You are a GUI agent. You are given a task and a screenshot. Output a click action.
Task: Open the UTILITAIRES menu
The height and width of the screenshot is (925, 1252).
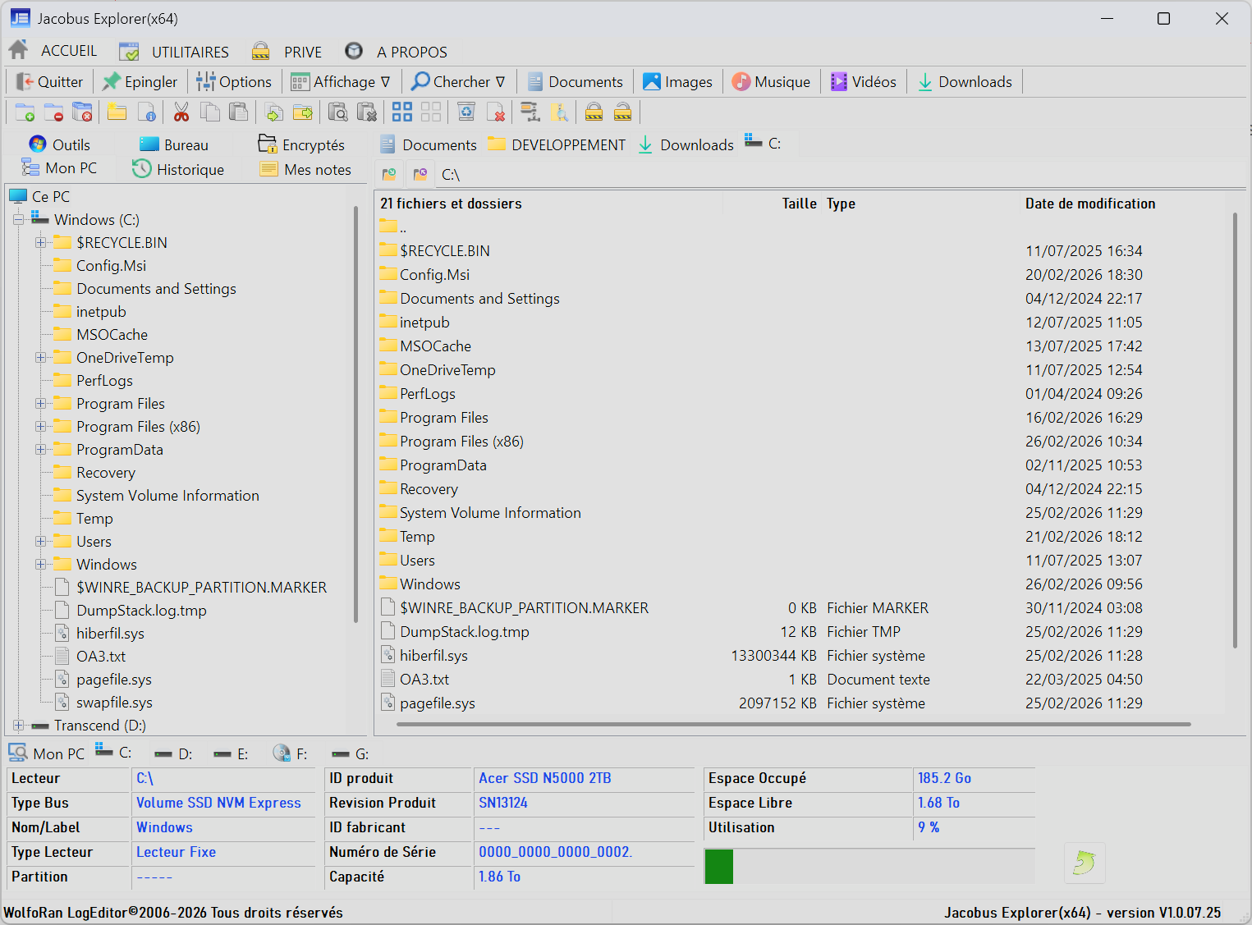click(x=190, y=52)
